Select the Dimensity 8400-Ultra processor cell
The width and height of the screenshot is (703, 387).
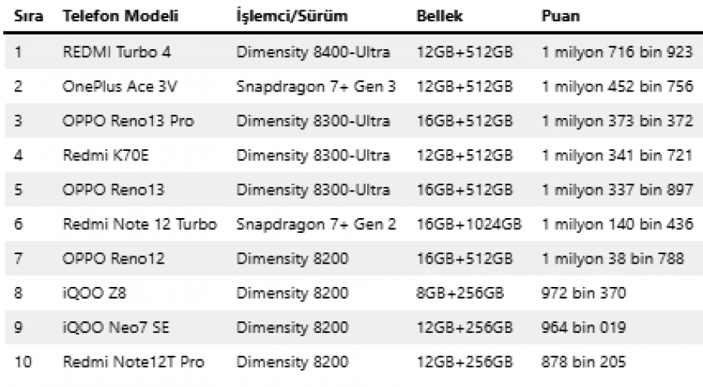[313, 52]
